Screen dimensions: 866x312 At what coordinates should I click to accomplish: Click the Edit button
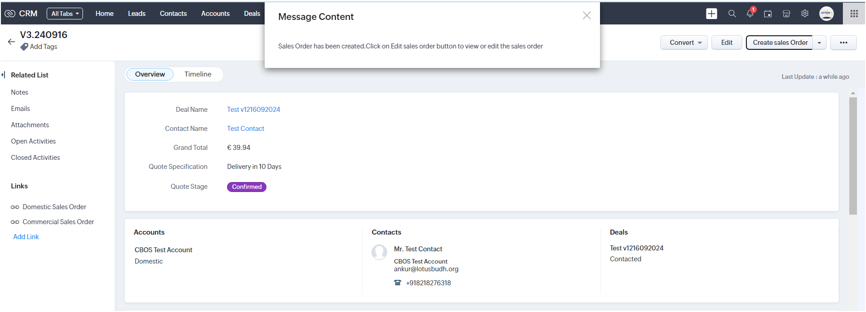726,43
